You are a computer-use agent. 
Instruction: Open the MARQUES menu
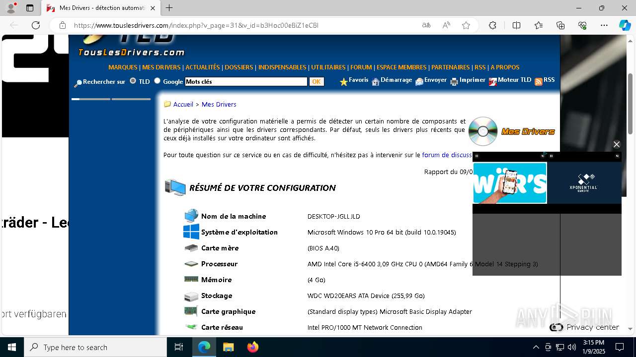pyautogui.click(x=123, y=67)
